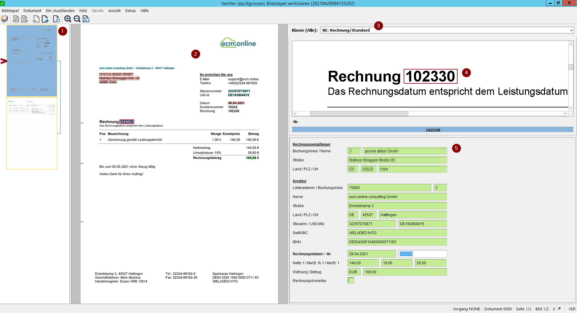The height and width of the screenshot is (313, 577).
Task: Click the 'Rechnungsempfänger' heading
Action: pyautogui.click(x=311, y=144)
